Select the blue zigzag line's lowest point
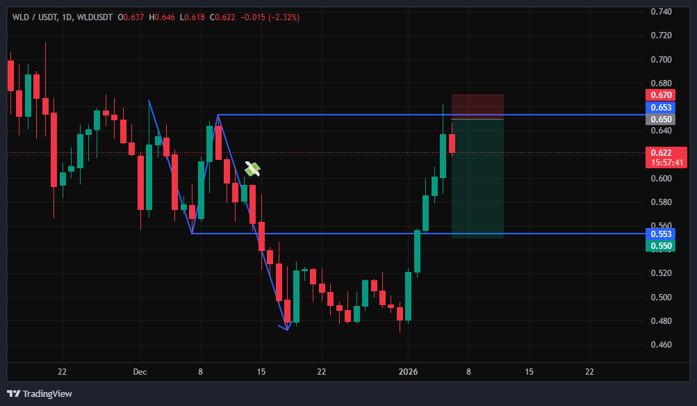Screen dimensions: 697x406 287,330
